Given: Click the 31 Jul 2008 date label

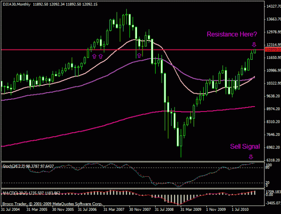Looking at the screenshot, I should (164, 210).
